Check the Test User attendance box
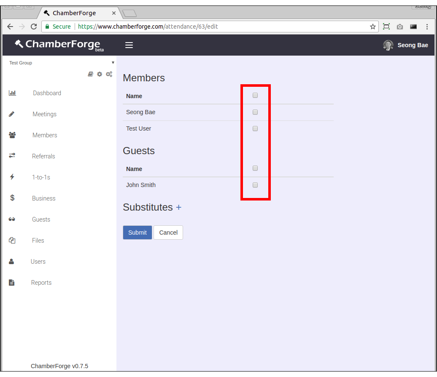437x377 pixels. [x=255, y=128]
